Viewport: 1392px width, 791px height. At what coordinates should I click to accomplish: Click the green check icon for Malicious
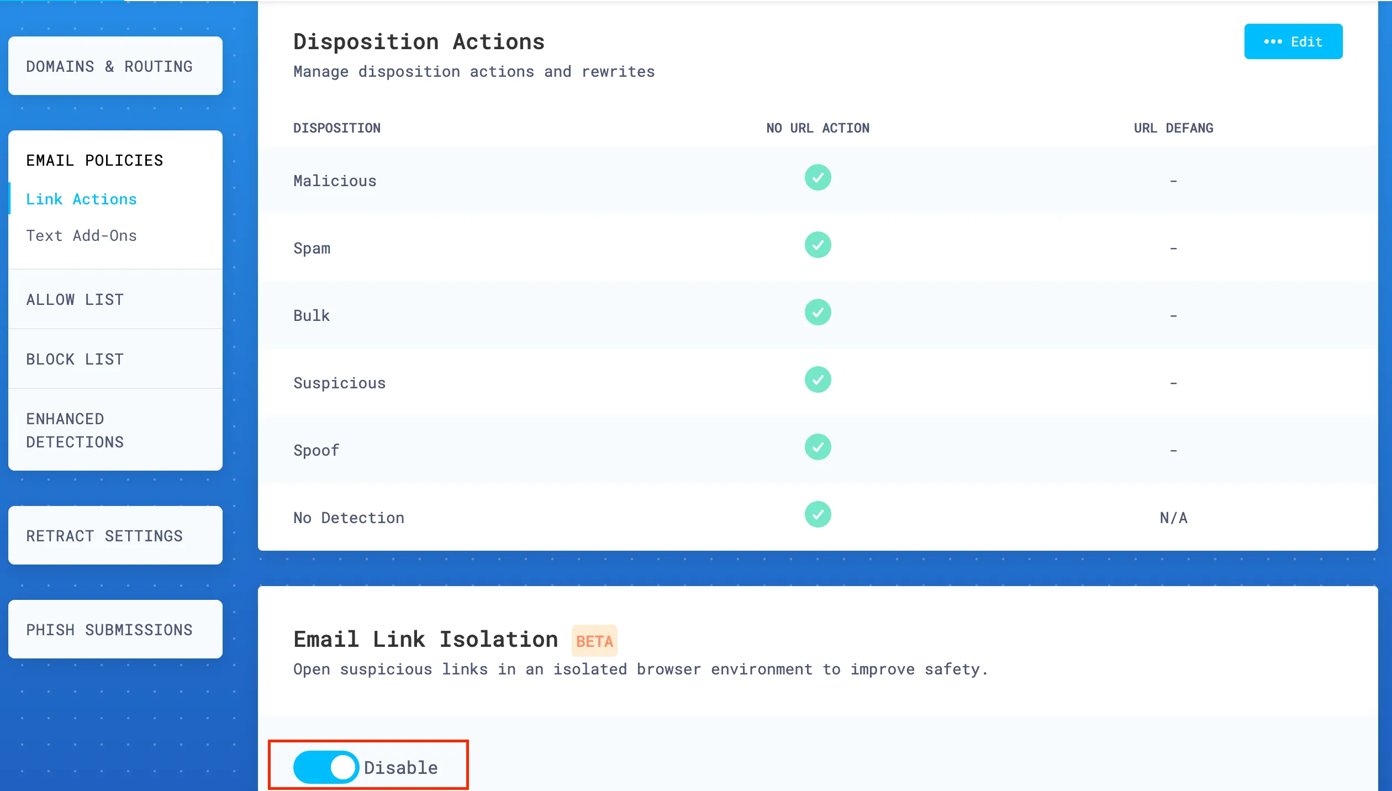(x=818, y=177)
